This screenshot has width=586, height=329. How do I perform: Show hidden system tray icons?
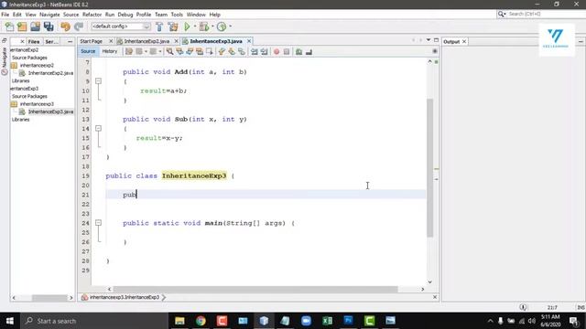point(490,321)
